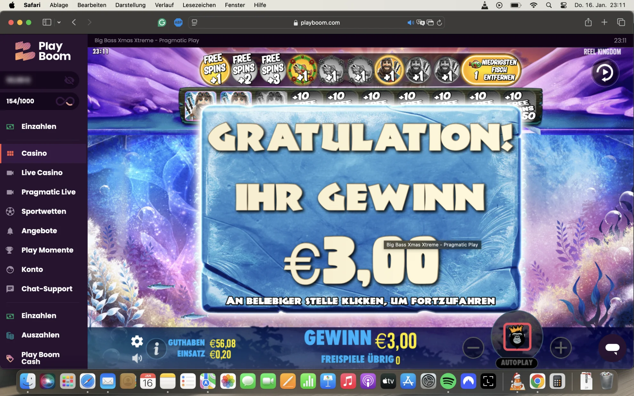Open a new tab with plus
The width and height of the screenshot is (634, 396).
[x=604, y=22]
